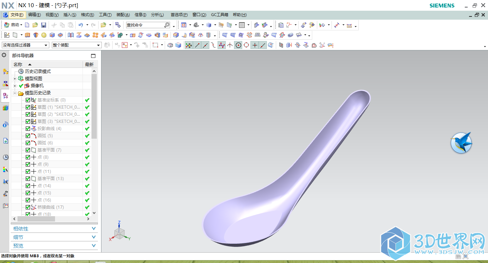Open the 帮助(H) menu

click(x=239, y=15)
